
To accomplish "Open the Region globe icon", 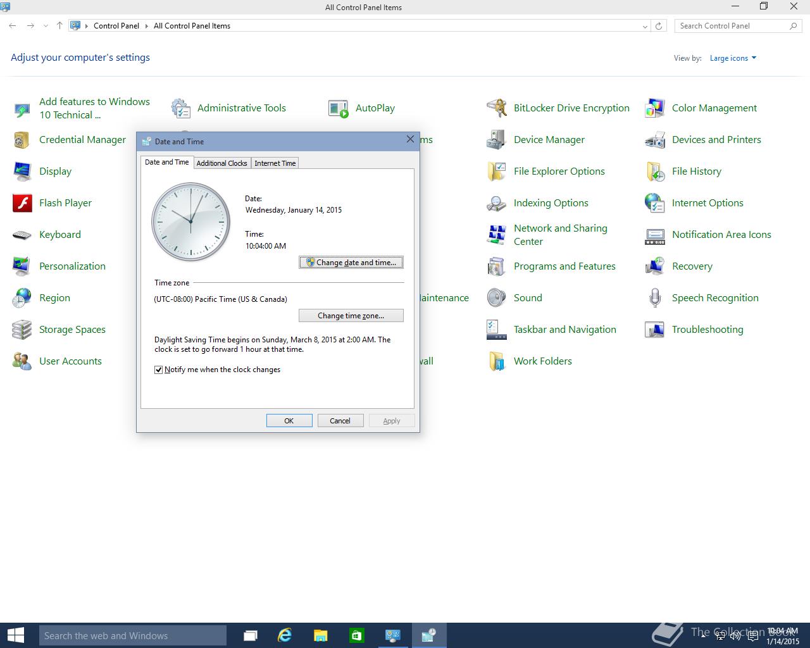I will click(22, 298).
